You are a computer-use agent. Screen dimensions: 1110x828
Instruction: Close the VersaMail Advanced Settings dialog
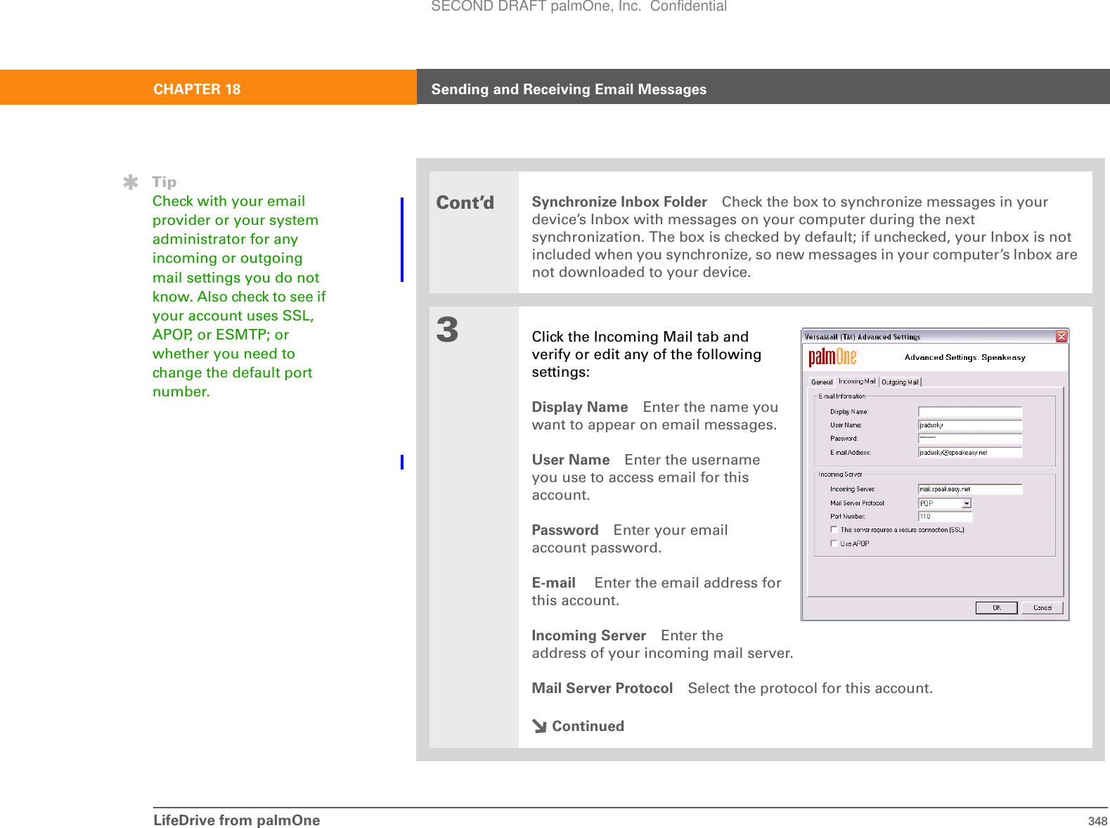pyautogui.click(x=1061, y=337)
